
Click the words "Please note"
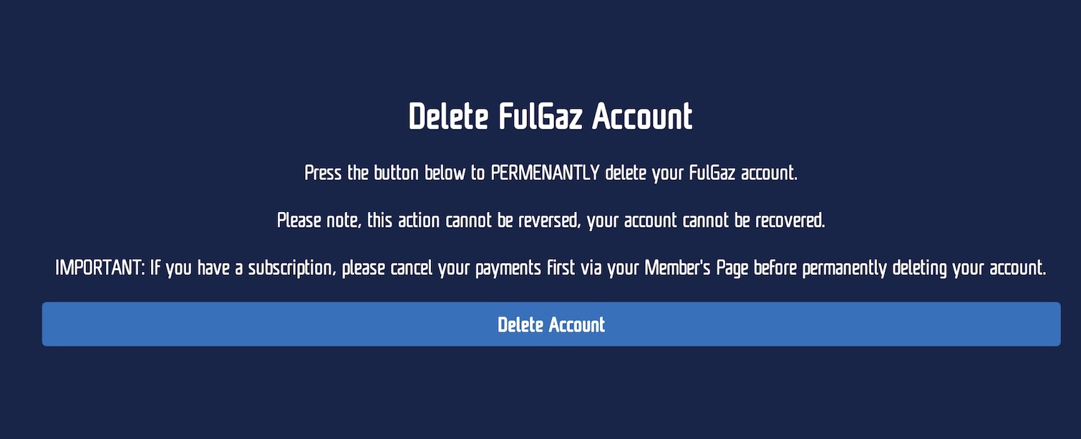click(x=318, y=221)
